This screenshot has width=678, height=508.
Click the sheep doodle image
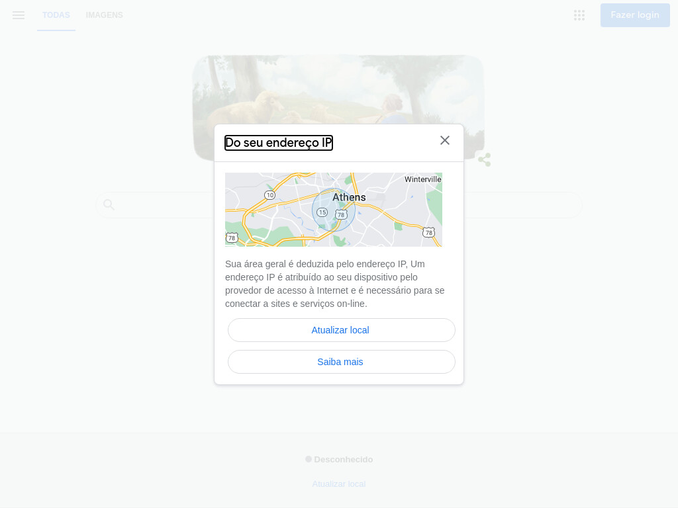tap(338, 108)
